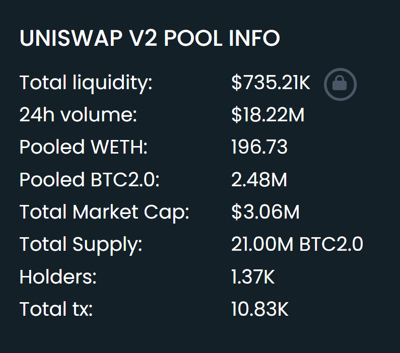Screen dimensions: 400x353
Task: Click the dollar sign in $18.22M
Action: tap(236, 115)
